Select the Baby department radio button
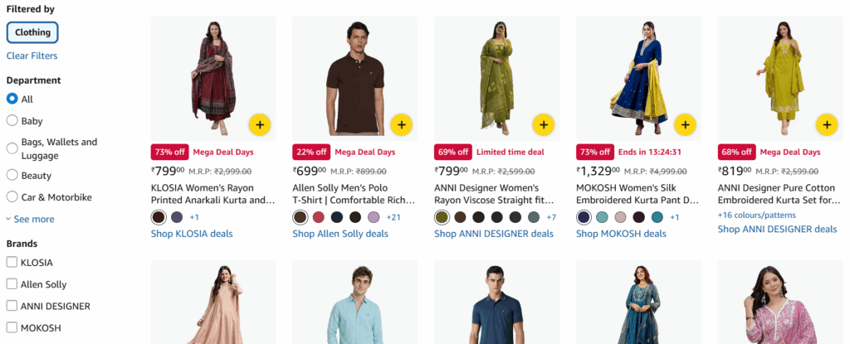This screenshot has width=850, height=344. coord(12,121)
